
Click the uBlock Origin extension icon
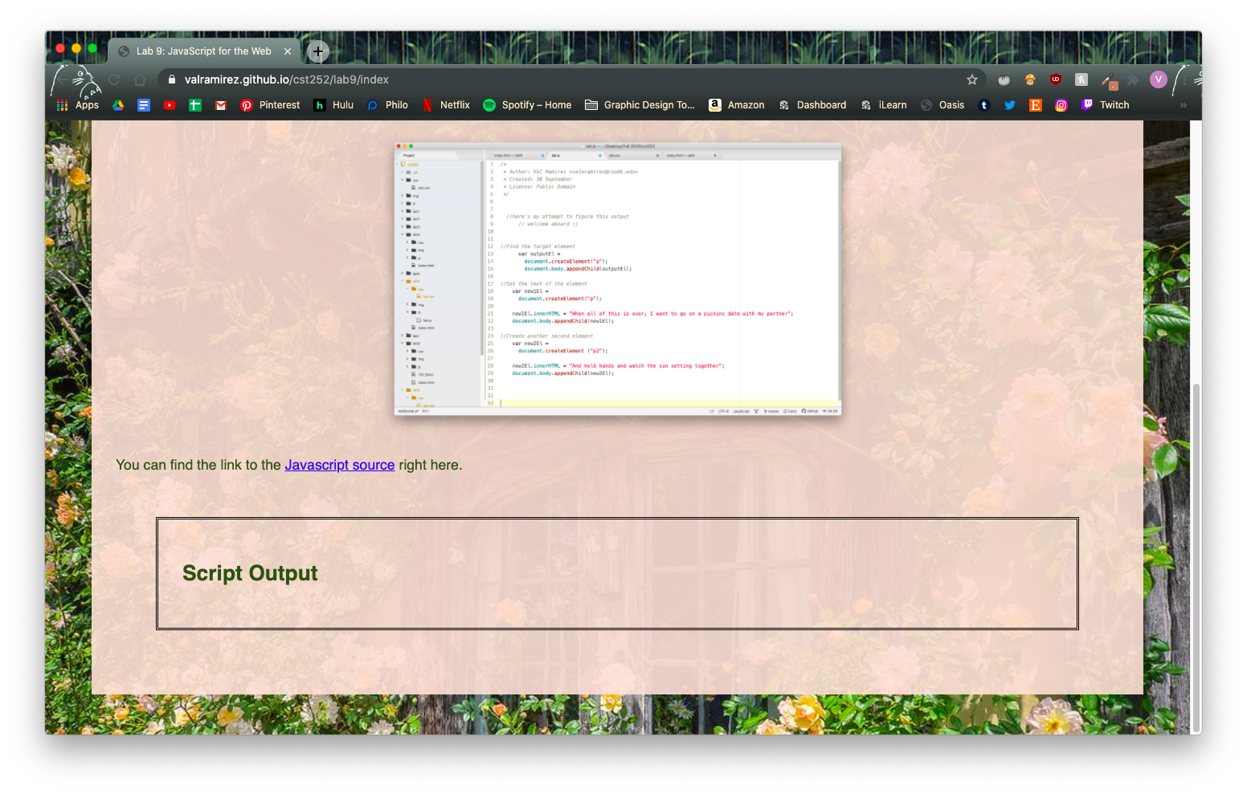[1056, 79]
